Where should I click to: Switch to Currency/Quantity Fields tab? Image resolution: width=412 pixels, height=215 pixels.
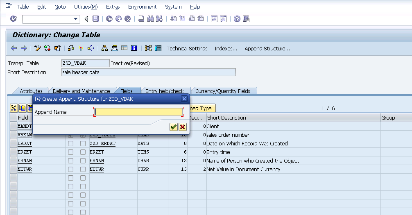(x=222, y=91)
